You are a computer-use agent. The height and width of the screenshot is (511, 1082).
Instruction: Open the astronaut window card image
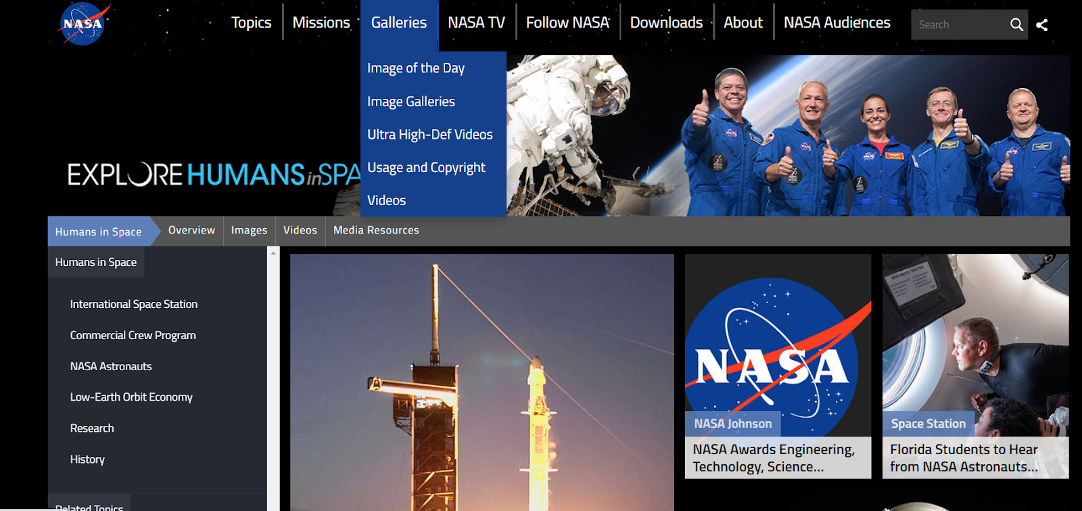click(976, 345)
